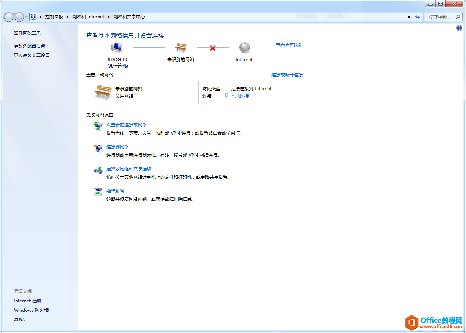Viewport: 466px width, 333px height.
Task: Click the Internet globe icon
Action: click(245, 48)
